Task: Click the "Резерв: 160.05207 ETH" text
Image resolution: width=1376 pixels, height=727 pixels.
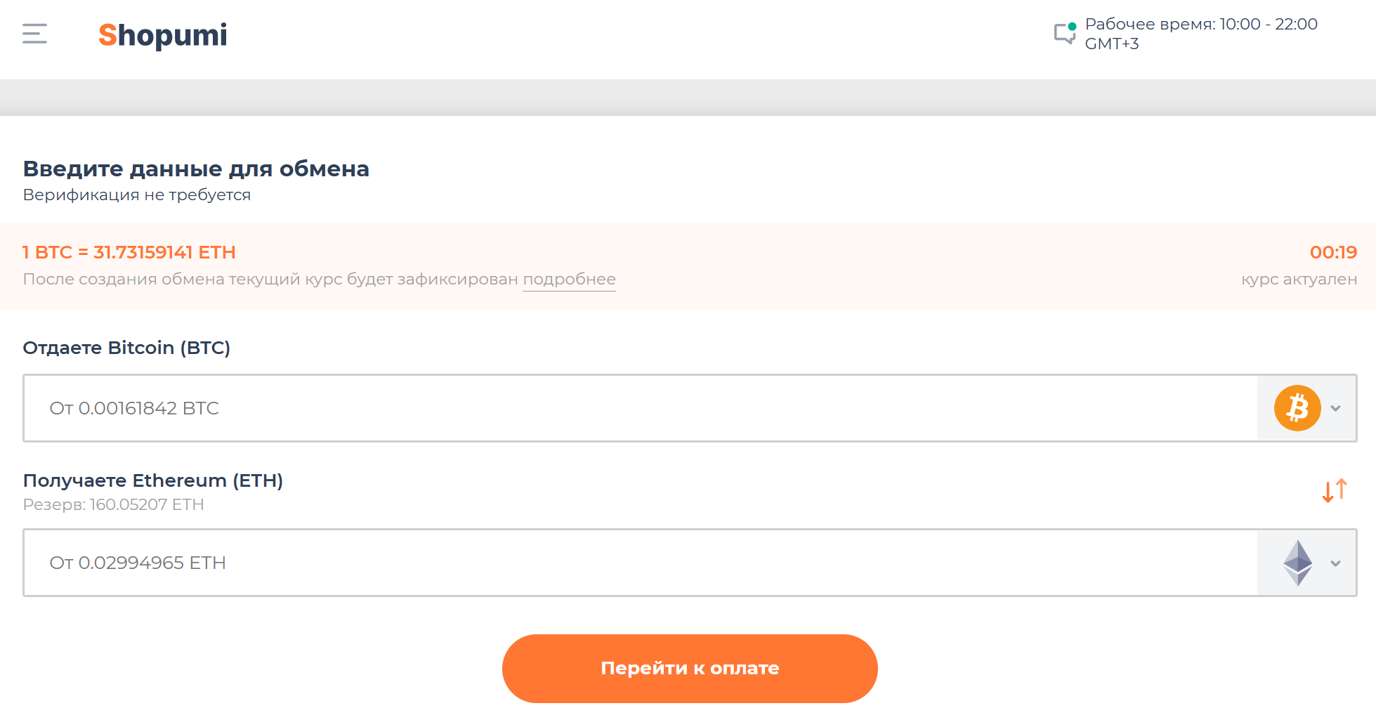Action: pos(114,504)
